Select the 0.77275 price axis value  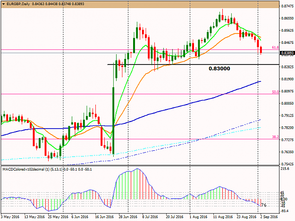pos(287,140)
